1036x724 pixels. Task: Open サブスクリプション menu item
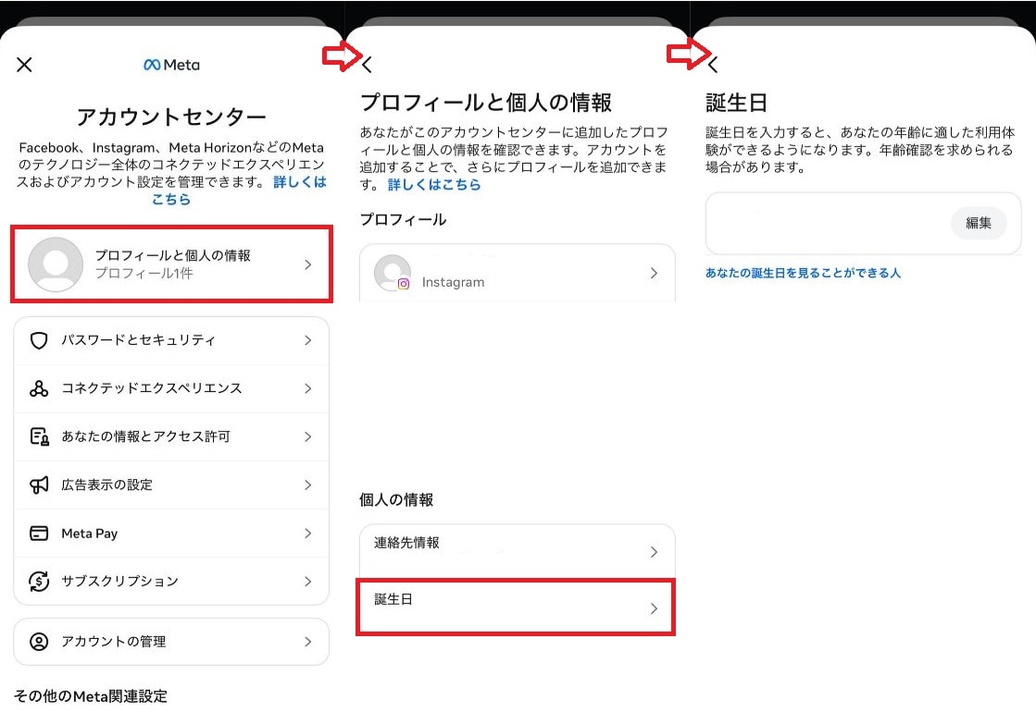[x=172, y=582]
